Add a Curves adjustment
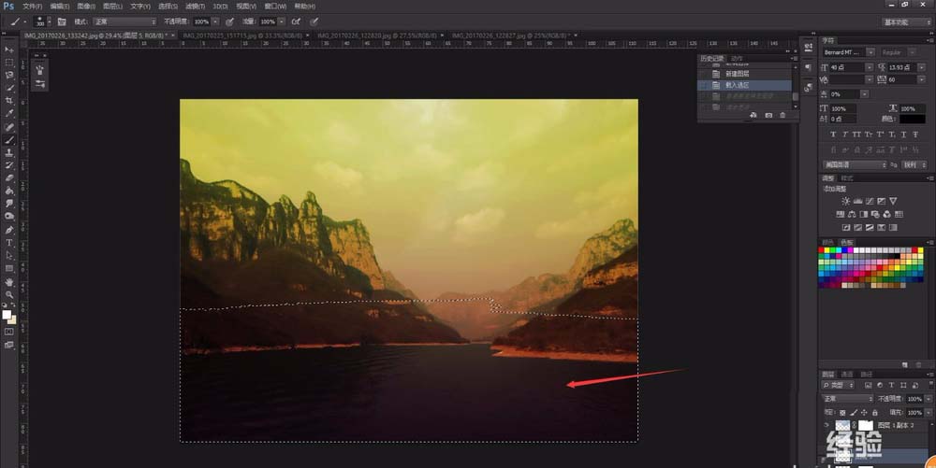The image size is (936, 468). tap(870, 201)
